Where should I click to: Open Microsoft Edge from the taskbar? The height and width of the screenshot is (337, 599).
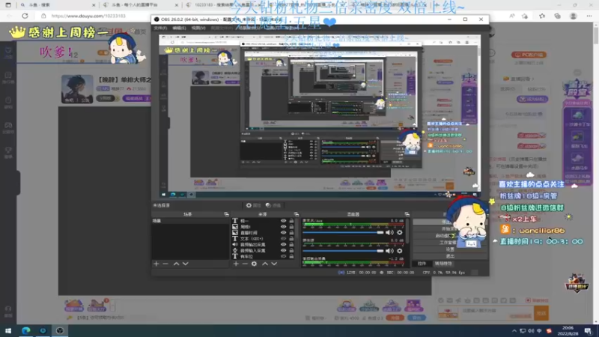(x=26, y=330)
